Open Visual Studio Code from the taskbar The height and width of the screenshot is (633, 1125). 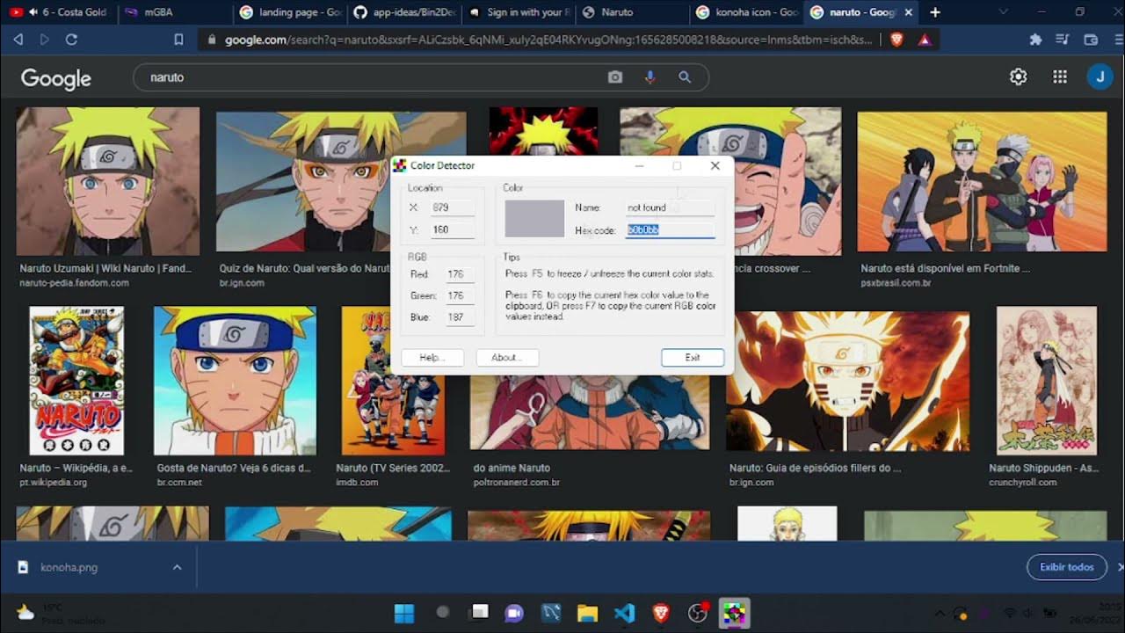[624, 613]
